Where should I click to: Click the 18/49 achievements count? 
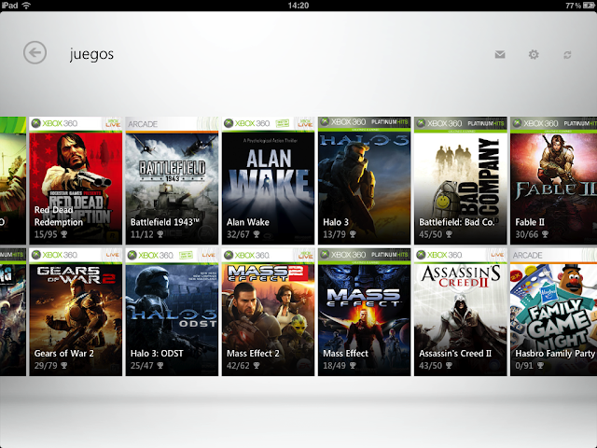(334, 366)
